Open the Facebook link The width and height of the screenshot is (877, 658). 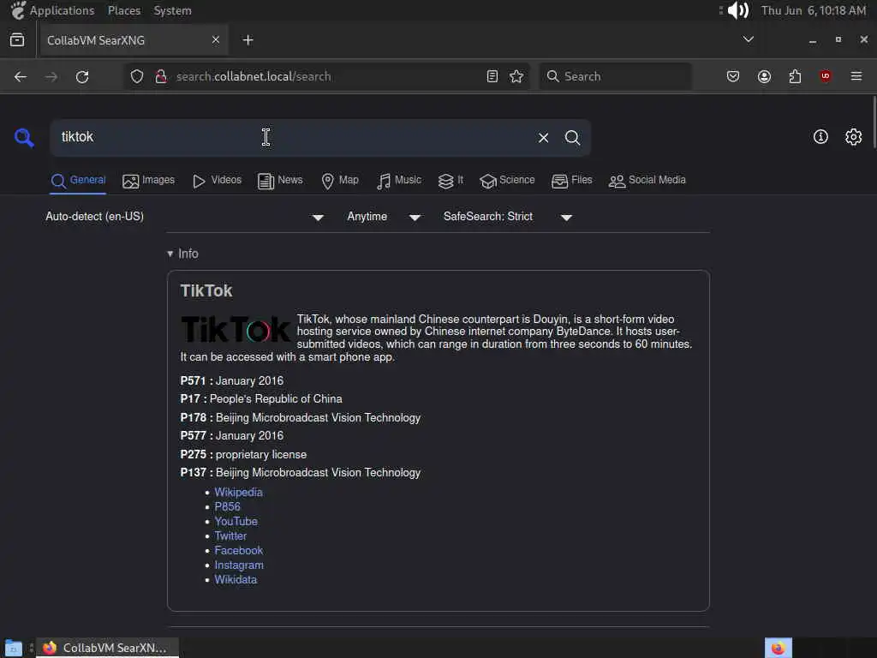click(239, 550)
